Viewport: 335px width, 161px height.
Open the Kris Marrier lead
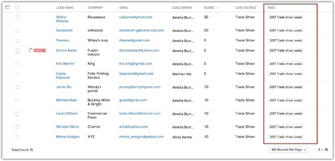65,64
